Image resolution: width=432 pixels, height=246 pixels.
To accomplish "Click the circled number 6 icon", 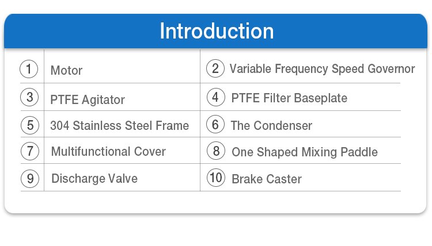I will (x=215, y=124).
